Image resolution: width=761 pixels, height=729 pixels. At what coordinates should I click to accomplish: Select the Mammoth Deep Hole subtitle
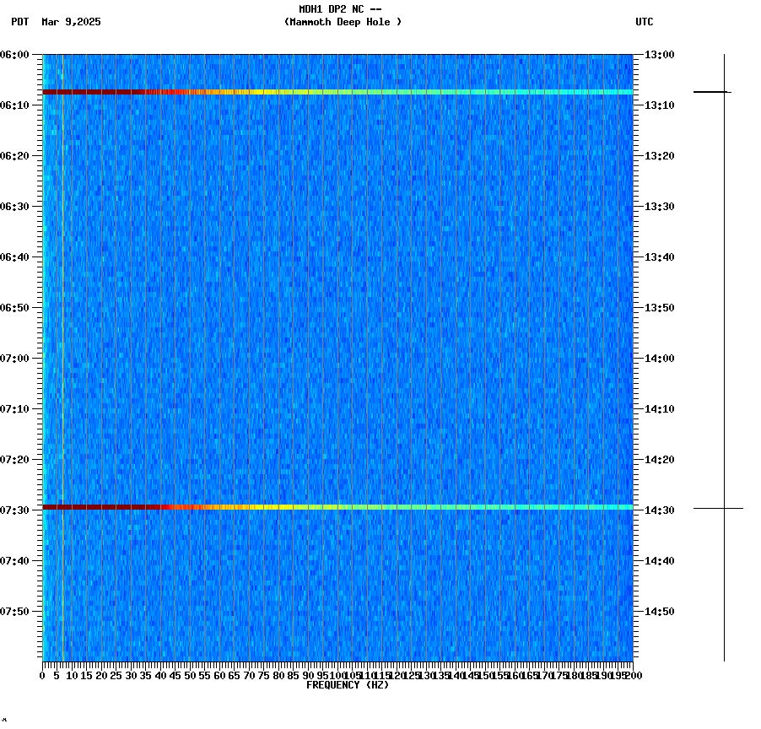tap(343, 23)
